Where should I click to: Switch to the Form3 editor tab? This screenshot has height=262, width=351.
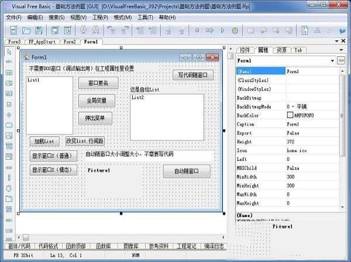[x=15, y=42]
